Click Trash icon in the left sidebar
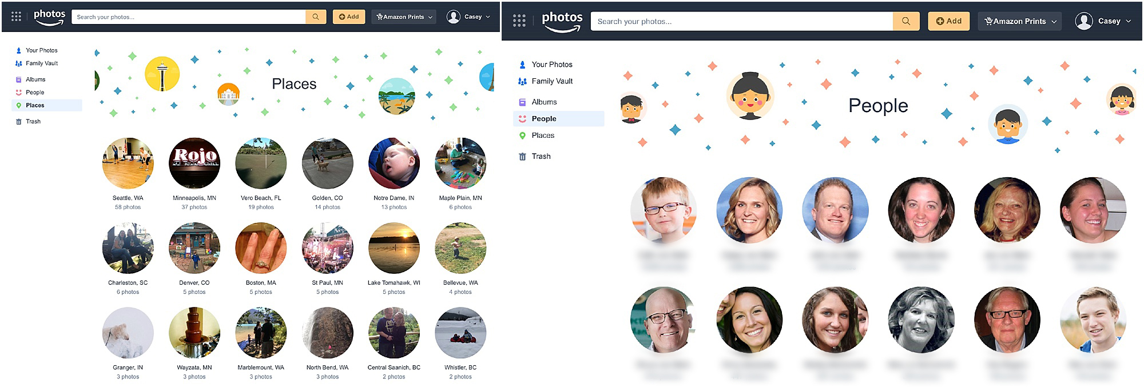Image resolution: width=1144 pixels, height=387 pixels. click(19, 121)
